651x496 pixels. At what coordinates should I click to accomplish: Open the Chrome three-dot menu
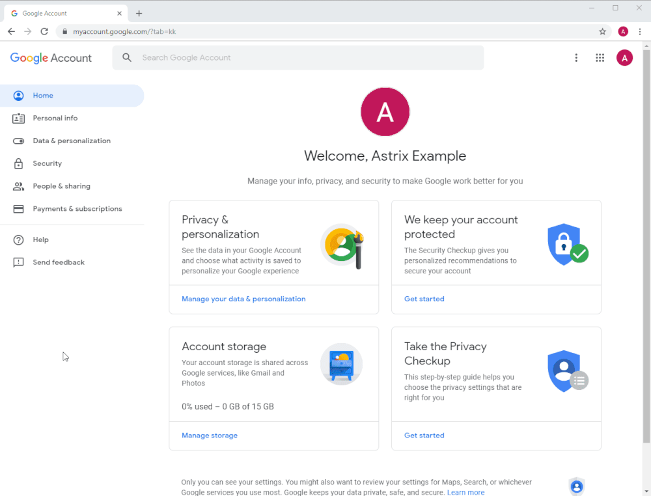coord(640,31)
